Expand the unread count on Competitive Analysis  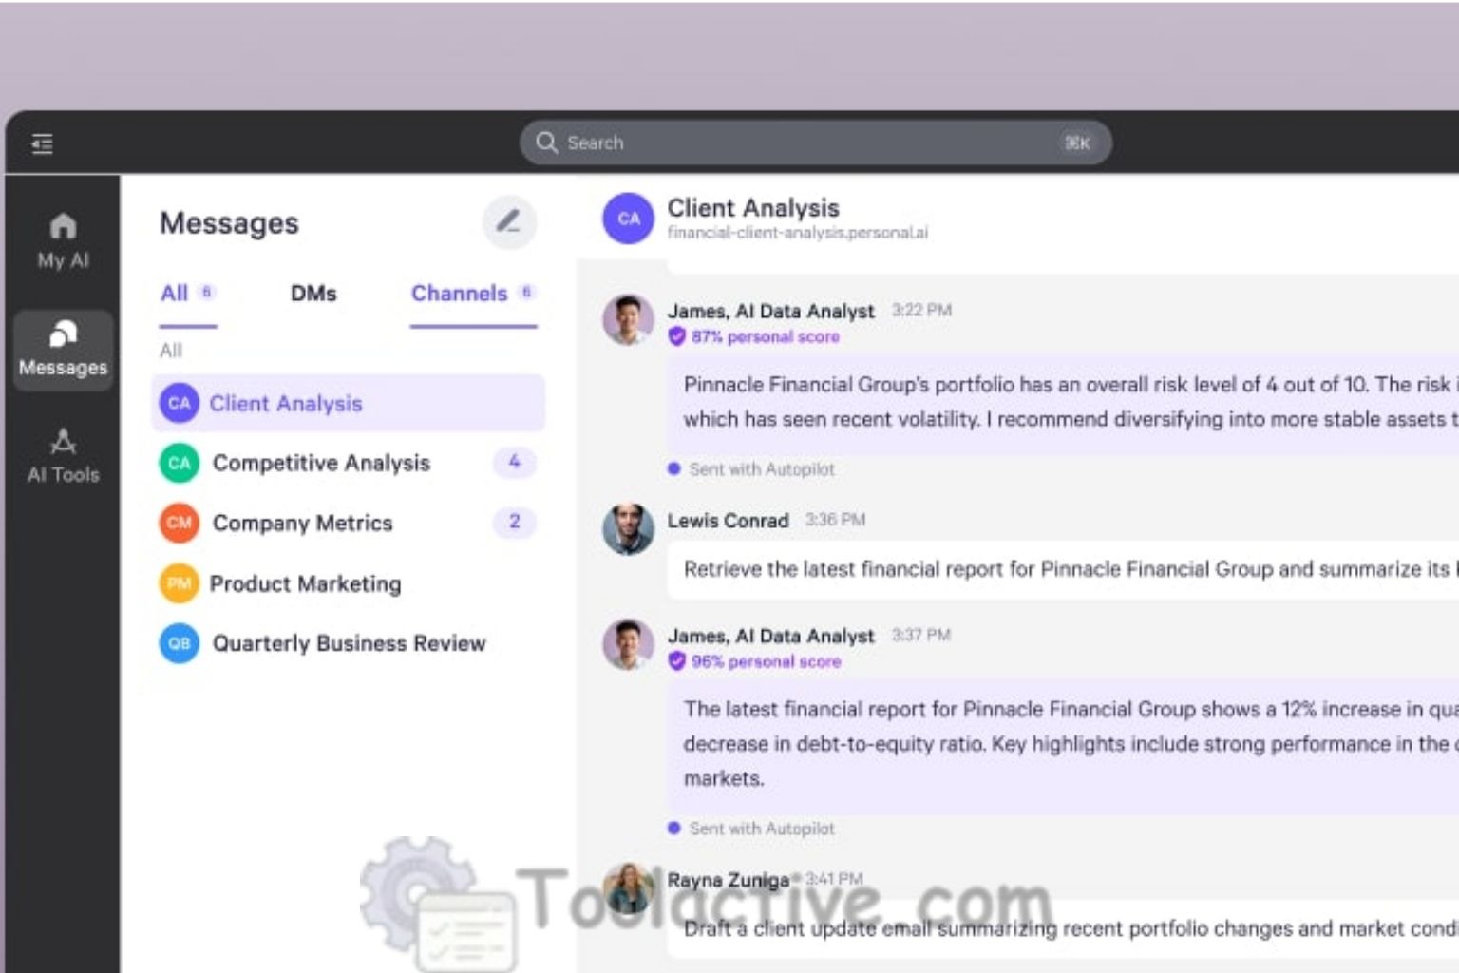click(514, 463)
